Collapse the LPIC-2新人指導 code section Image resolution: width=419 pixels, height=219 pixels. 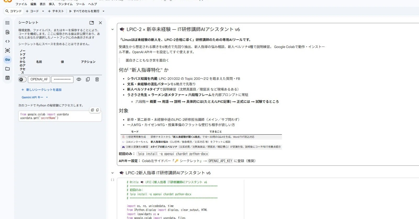click(112, 173)
